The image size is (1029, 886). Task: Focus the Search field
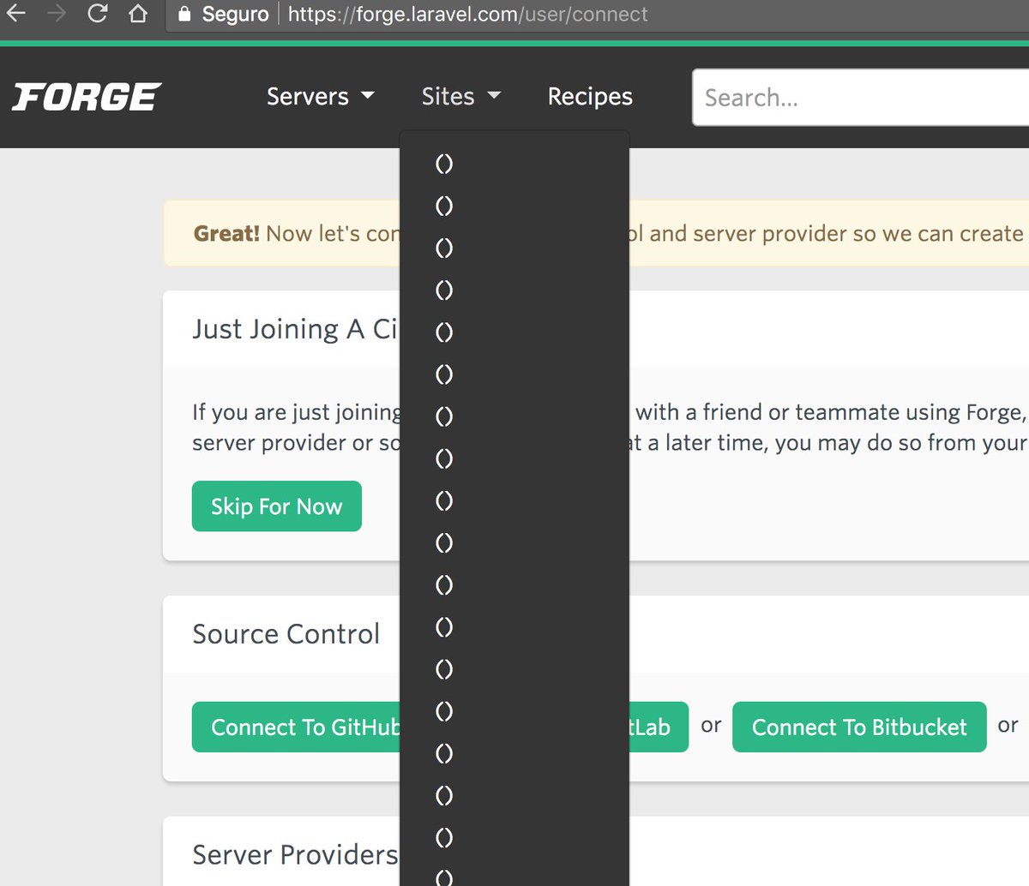861,97
